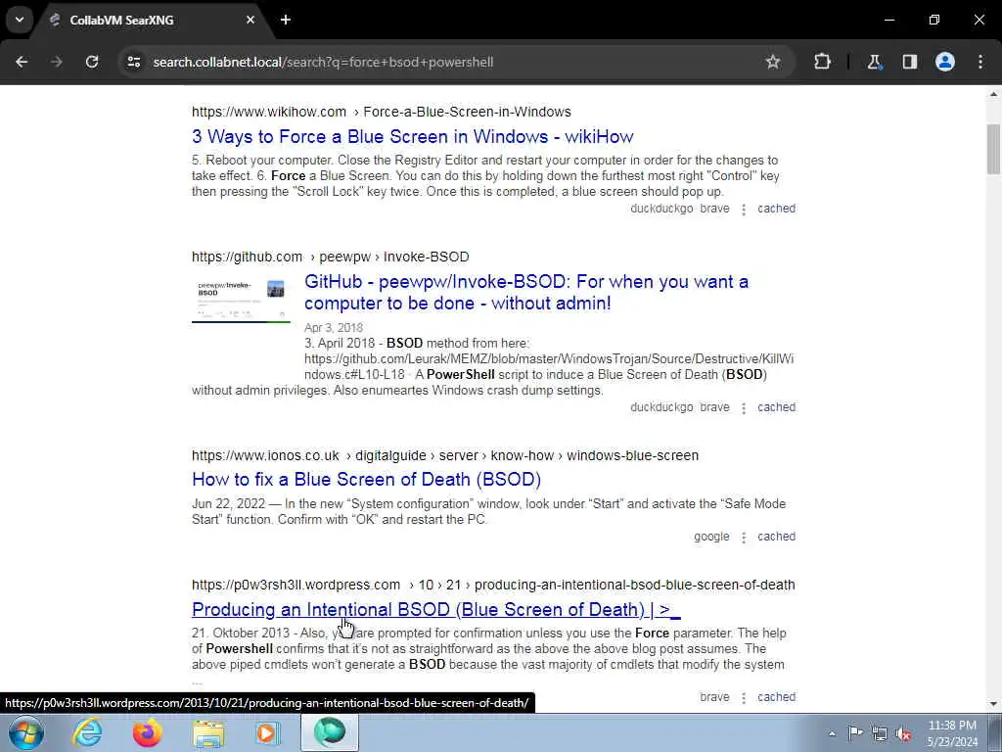The height and width of the screenshot is (752, 1002).
Task: Open How to fix a Blue Screen of Death
Action: tap(366, 480)
